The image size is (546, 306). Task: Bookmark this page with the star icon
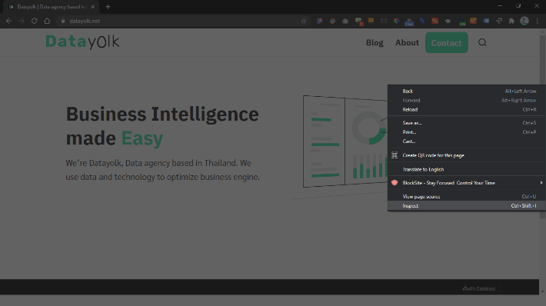tap(304, 21)
